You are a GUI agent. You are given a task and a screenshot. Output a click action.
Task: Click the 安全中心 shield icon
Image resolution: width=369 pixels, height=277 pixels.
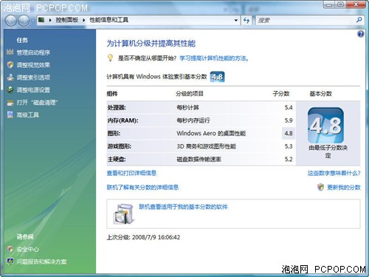[x=10, y=249]
